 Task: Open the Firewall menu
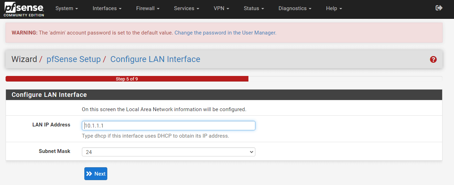[x=148, y=8]
